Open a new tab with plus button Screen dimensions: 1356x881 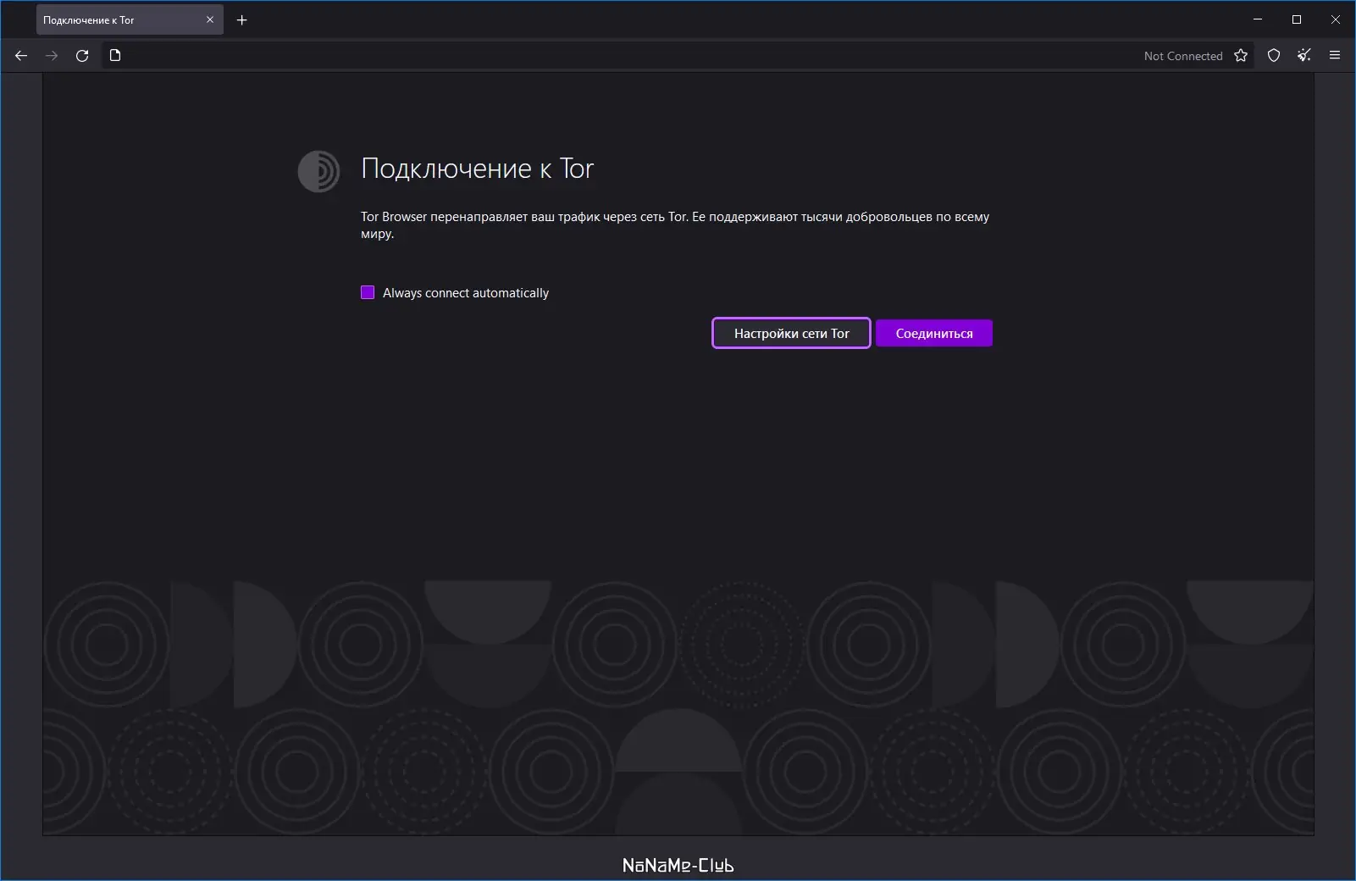click(242, 20)
